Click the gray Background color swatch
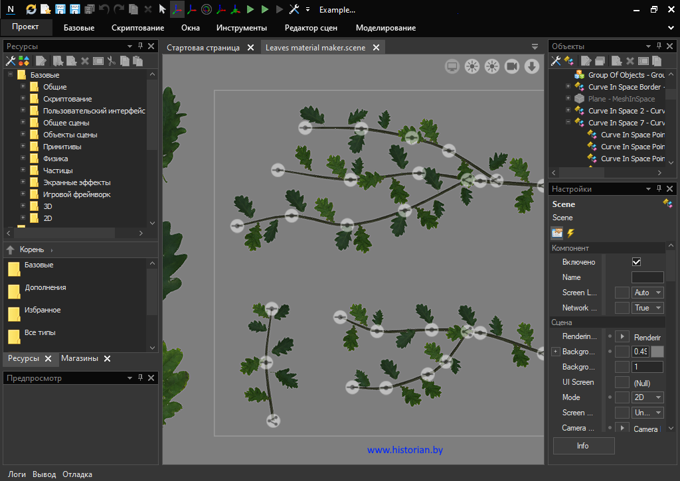This screenshot has height=481, width=680. coord(657,352)
